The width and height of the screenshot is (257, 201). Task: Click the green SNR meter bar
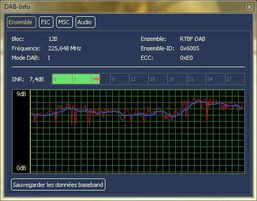click(x=76, y=79)
